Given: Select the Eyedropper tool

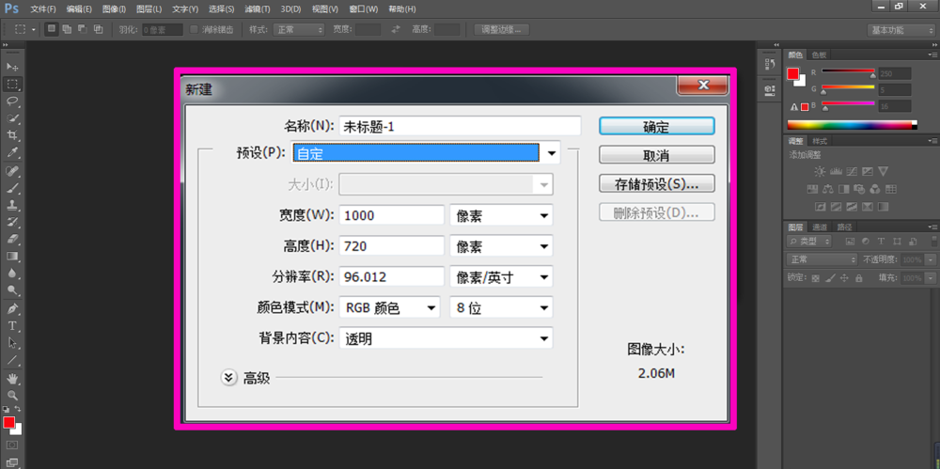Looking at the screenshot, I should [x=13, y=152].
